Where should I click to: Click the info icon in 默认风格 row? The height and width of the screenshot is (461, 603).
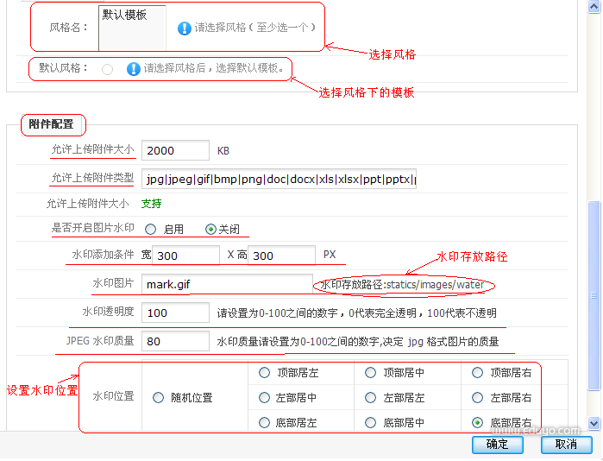tap(133, 69)
